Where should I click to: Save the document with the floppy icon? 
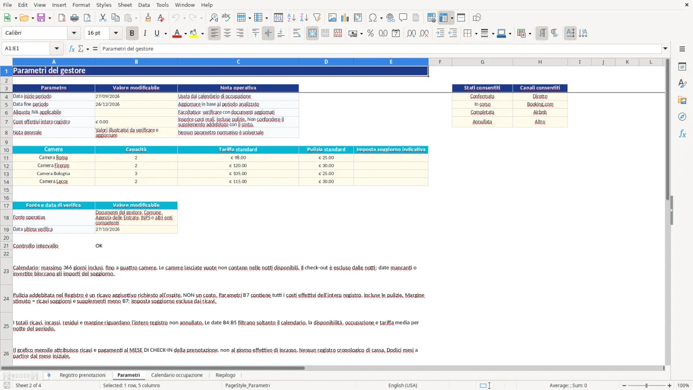pos(41,18)
